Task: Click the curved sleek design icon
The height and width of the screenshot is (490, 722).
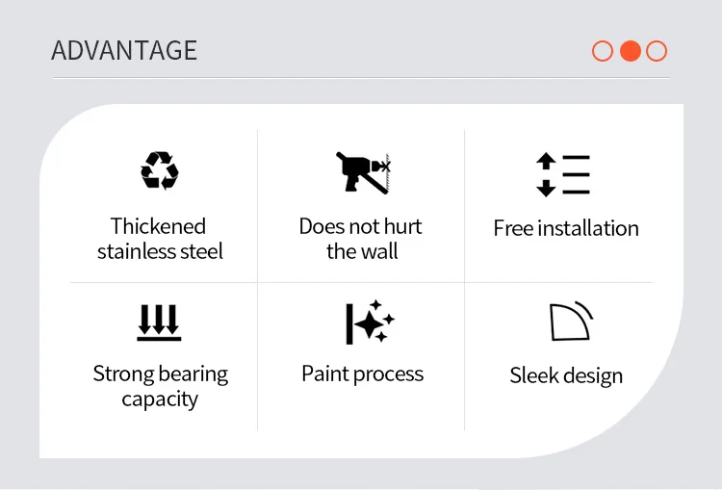Action: (x=570, y=322)
